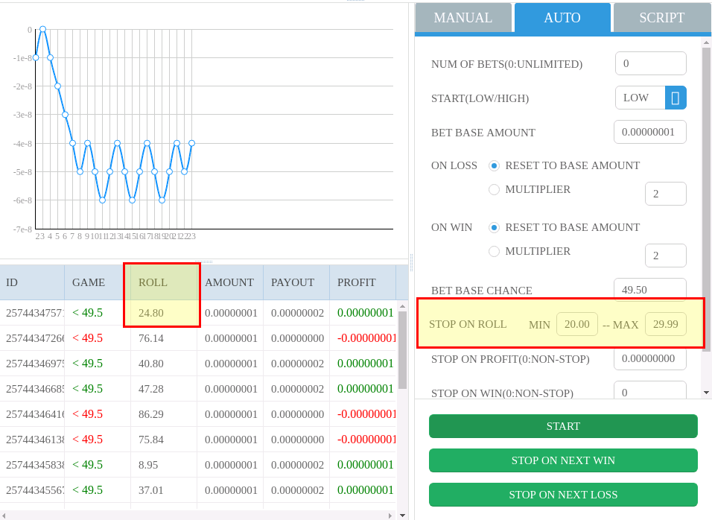The image size is (712, 520).
Task: Edit the STOP ON PROFIT field
Action: coord(649,359)
